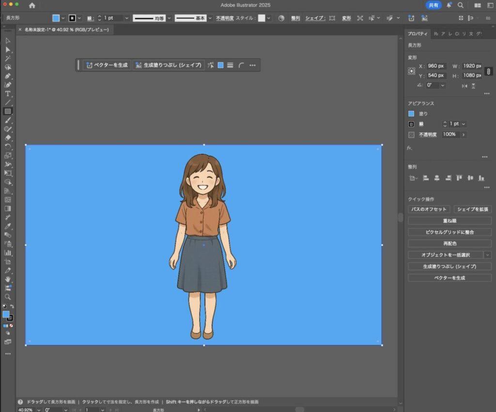Set the reference point in transform grid
Image resolution: width=496 pixels, height=412 pixels.
[x=412, y=71]
